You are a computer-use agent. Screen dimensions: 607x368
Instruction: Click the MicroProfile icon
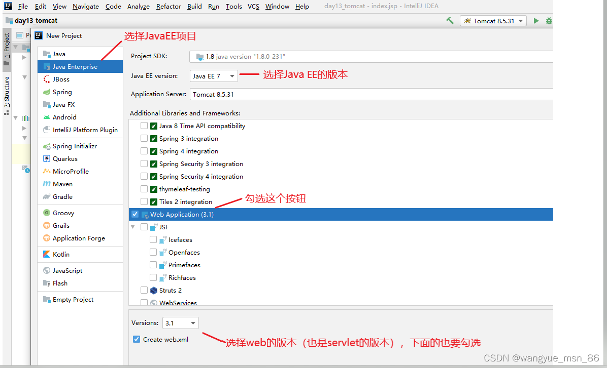pyautogui.click(x=47, y=171)
